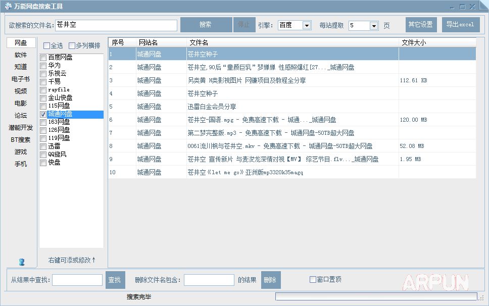The width and height of the screenshot is (489, 306).
Task: Open 其它设置 settings
Action: point(421,24)
